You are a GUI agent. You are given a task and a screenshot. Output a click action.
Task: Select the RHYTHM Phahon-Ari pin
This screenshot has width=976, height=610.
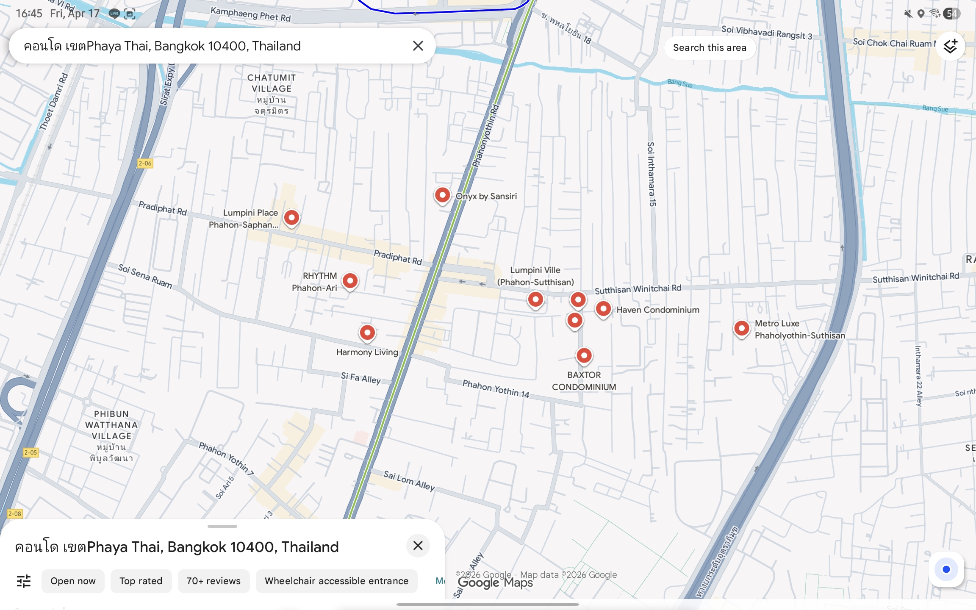(350, 282)
